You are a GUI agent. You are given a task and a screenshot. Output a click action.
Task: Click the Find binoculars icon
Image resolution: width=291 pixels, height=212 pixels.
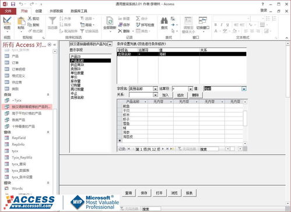[164, 21]
